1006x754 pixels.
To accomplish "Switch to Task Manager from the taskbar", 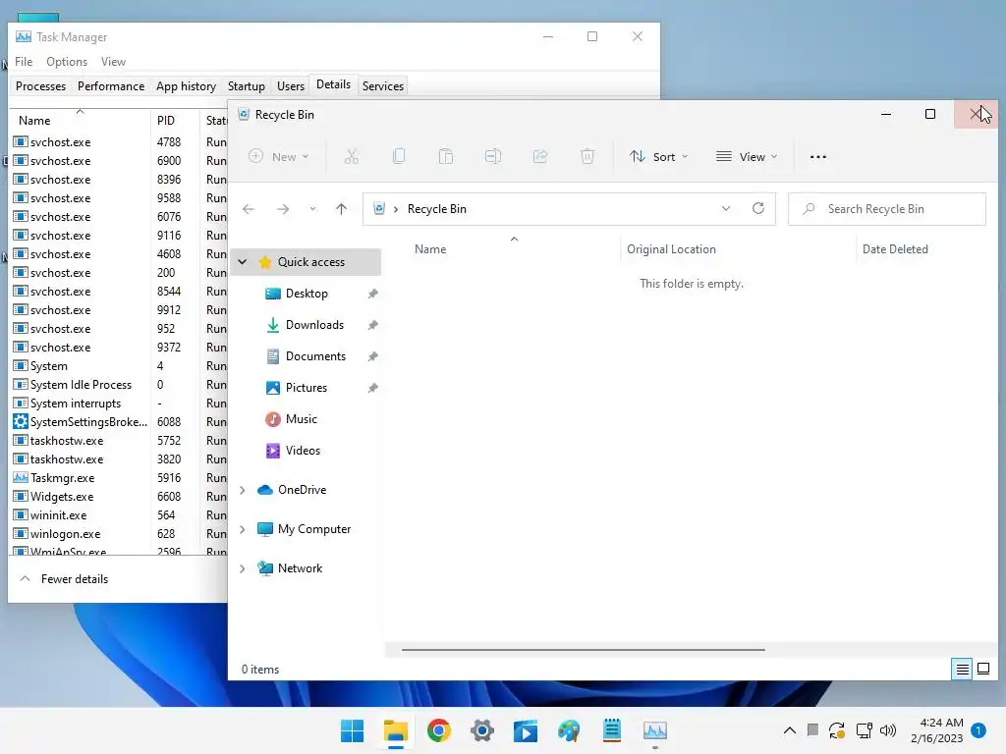I will [655, 730].
